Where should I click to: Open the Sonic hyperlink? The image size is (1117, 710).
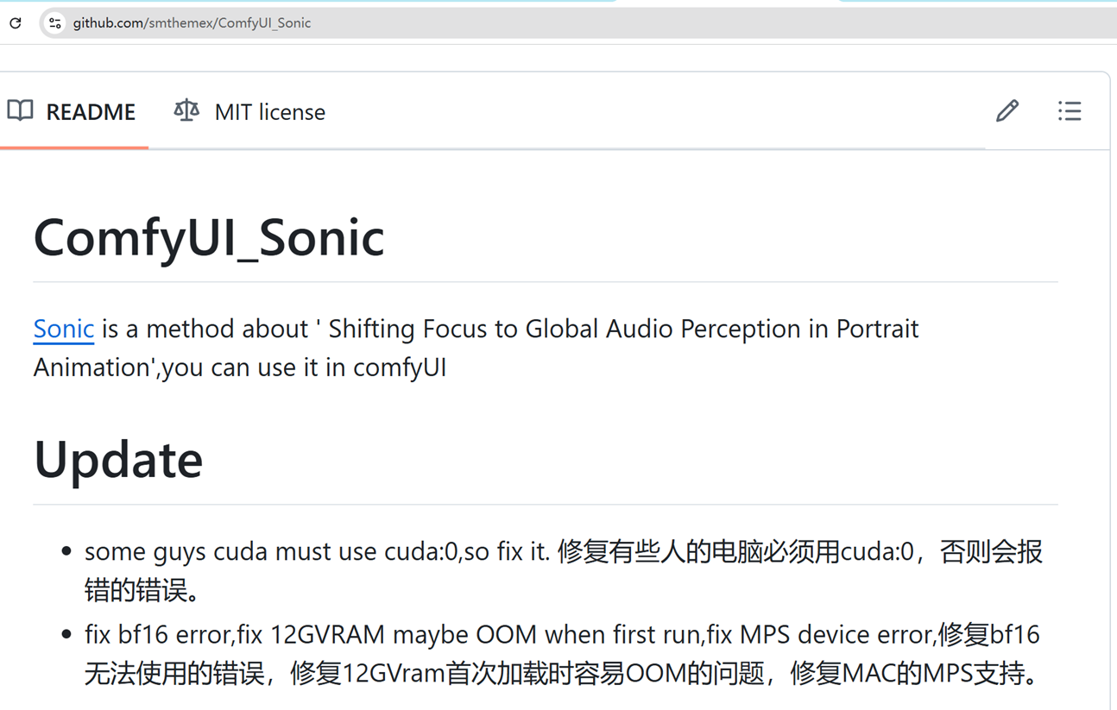[x=63, y=329]
